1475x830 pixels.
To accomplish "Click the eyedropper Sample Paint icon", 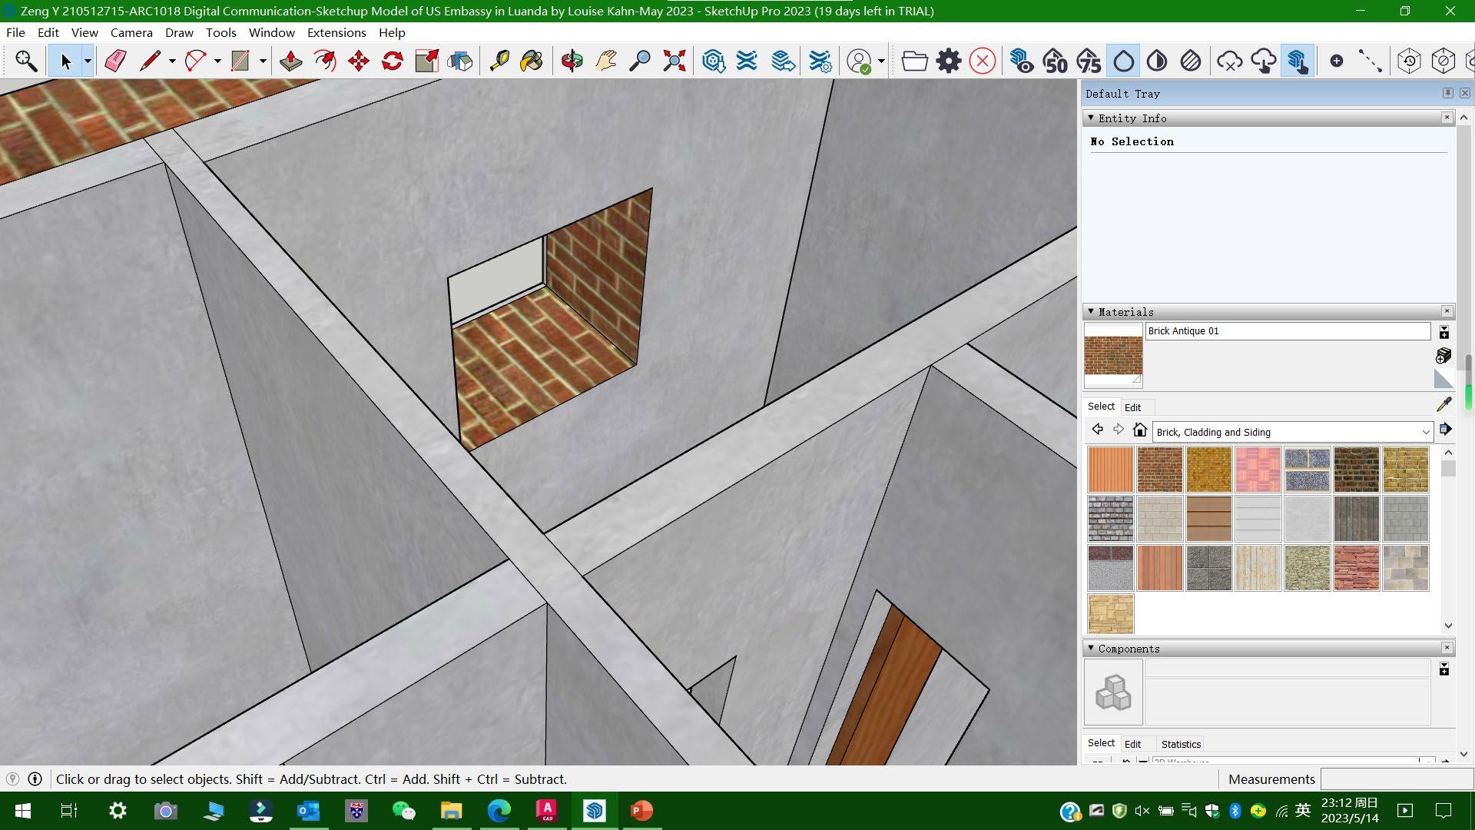I will tap(1444, 404).
